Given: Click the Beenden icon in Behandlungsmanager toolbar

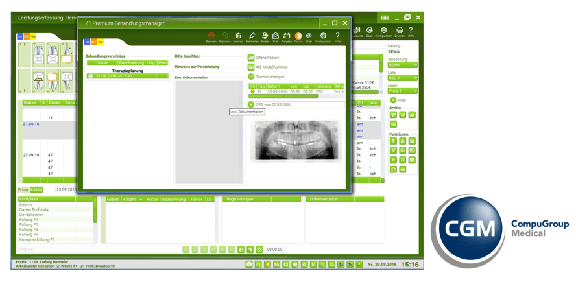Looking at the screenshot, I should (x=211, y=36).
